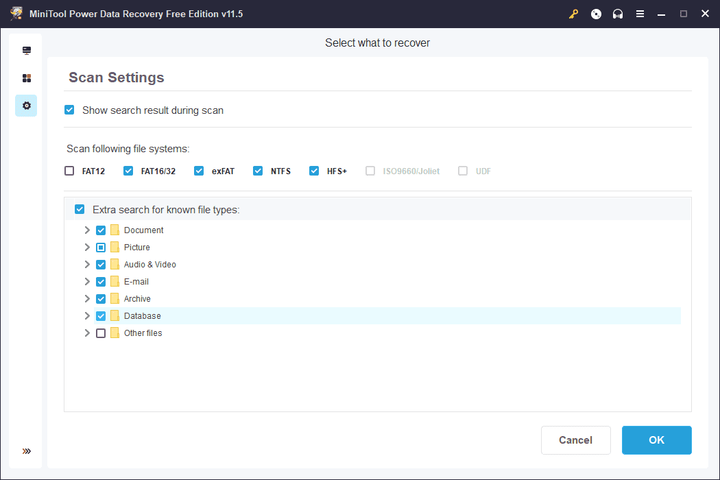Image resolution: width=720 pixels, height=480 pixels.
Task: Click the NTFS label text
Action: (x=280, y=171)
